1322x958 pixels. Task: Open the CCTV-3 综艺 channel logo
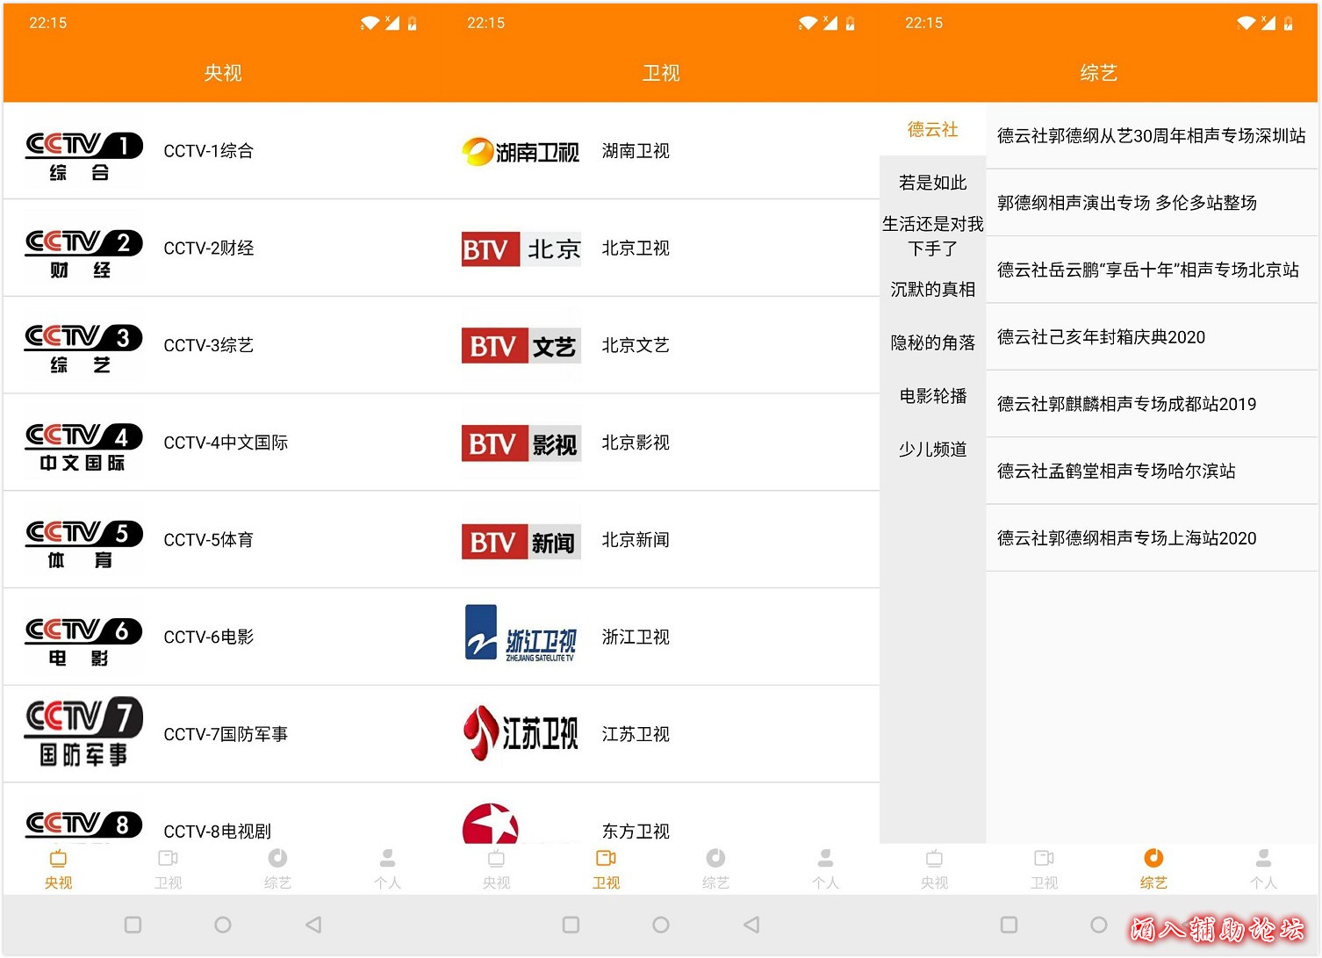pos(83,350)
